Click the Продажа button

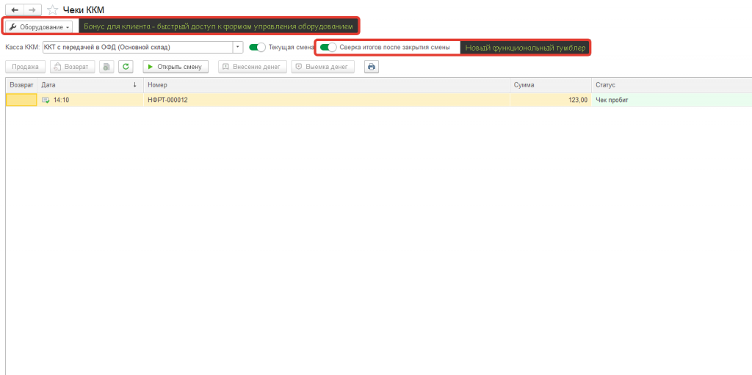click(26, 67)
